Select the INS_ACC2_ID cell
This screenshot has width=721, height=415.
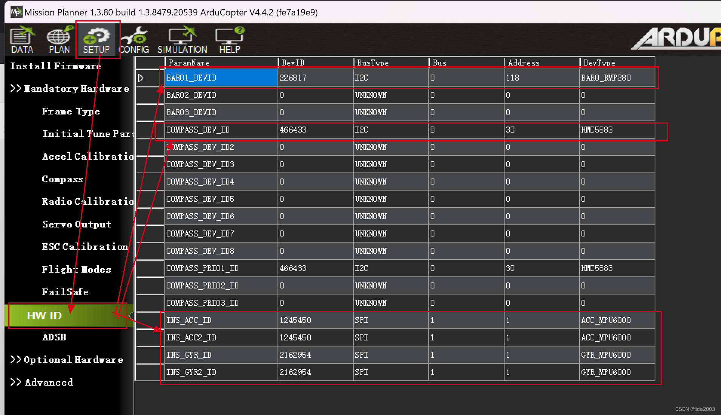point(221,338)
